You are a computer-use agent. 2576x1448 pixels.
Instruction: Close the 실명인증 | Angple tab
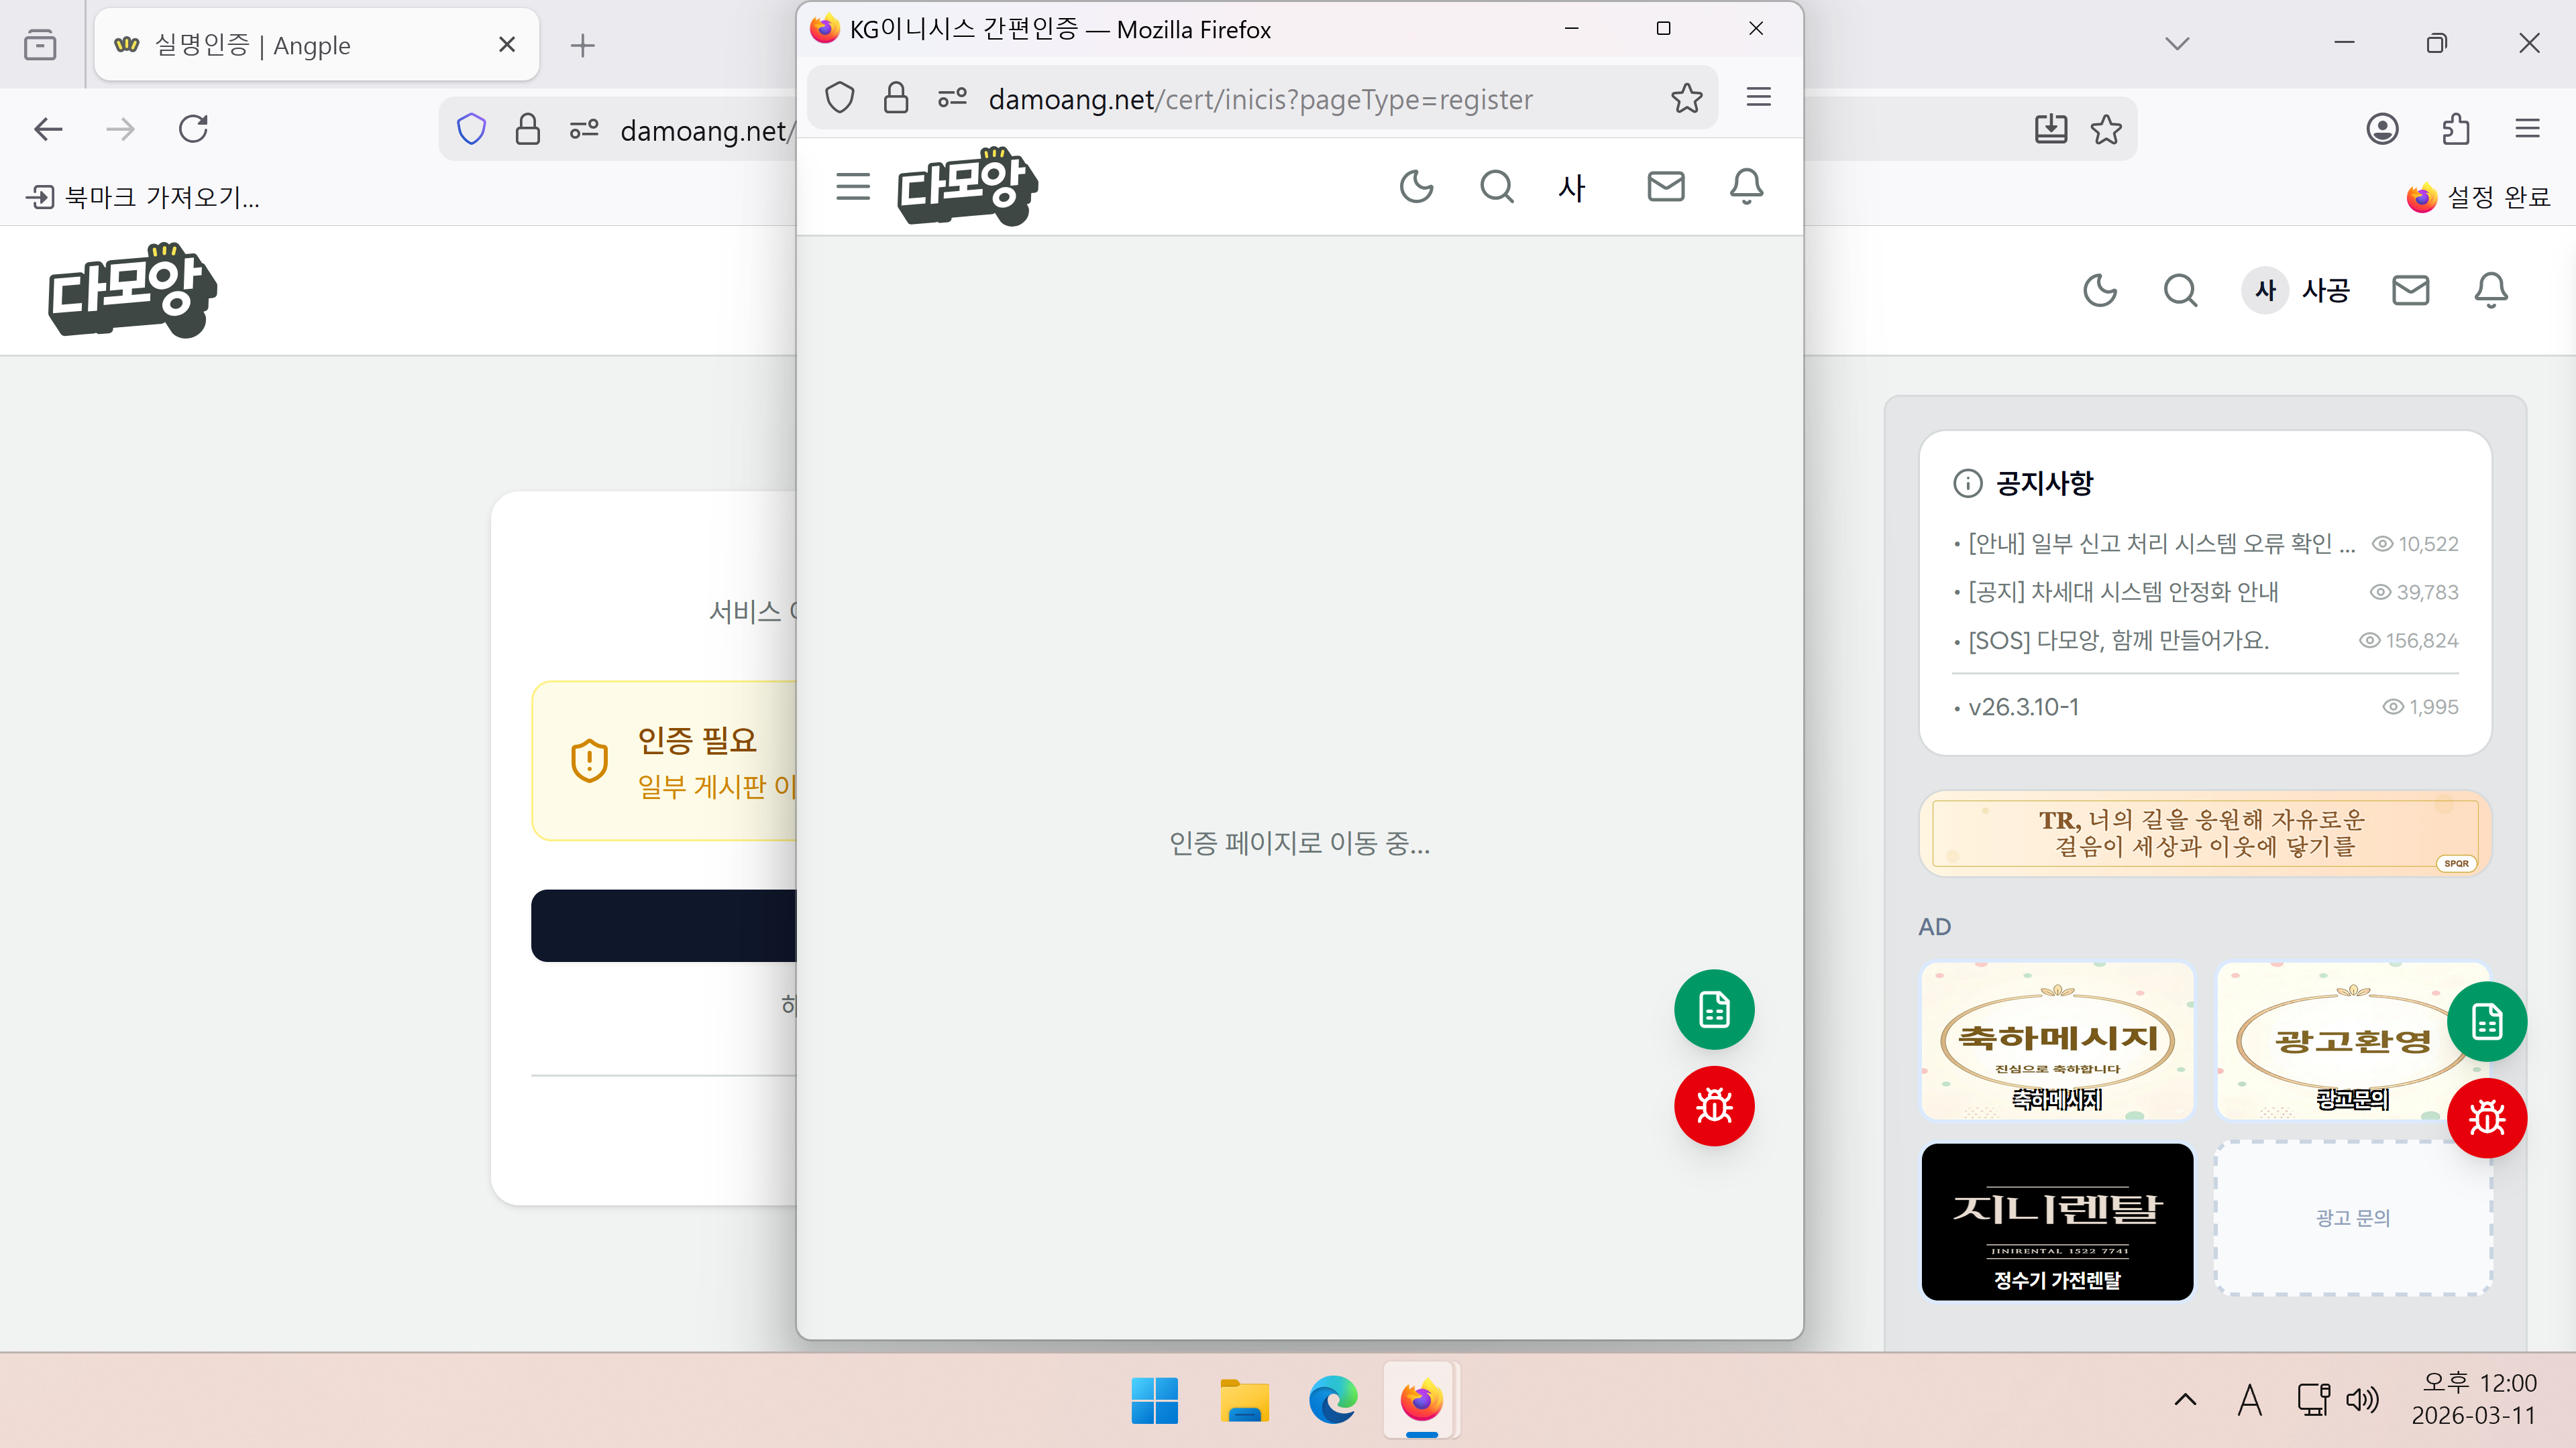[507, 45]
